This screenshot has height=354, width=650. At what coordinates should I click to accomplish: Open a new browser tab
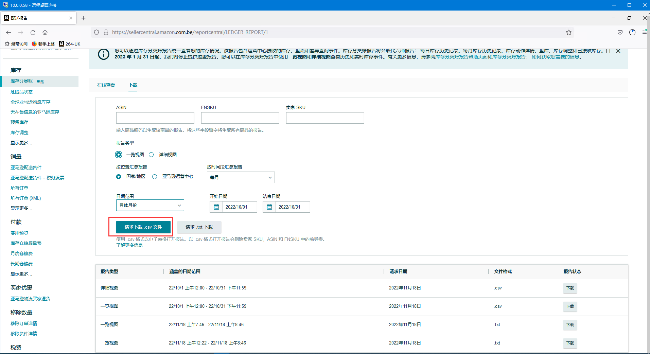(84, 18)
